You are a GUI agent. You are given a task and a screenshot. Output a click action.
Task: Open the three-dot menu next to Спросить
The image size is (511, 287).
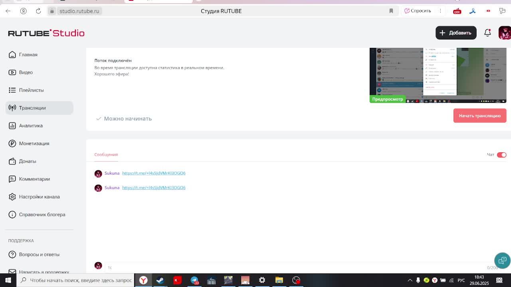tap(440, 11)
